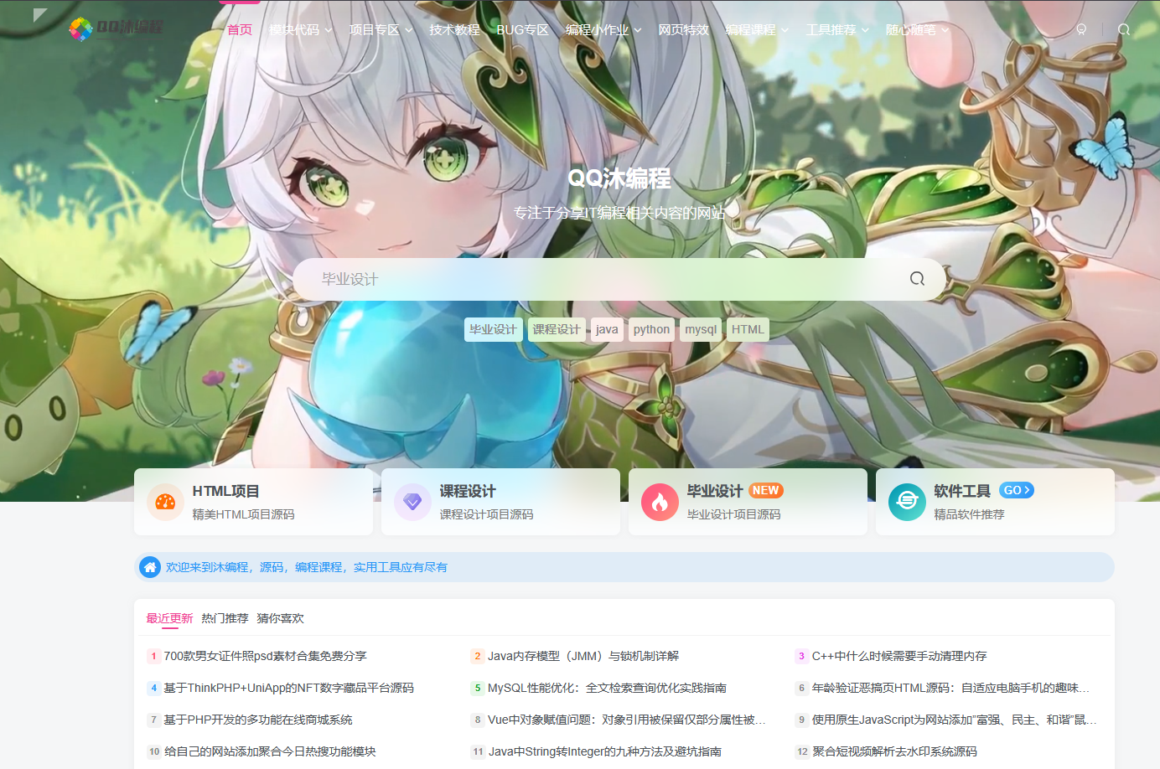This screenshot has width=1160, height=769.
Task: Go to 首页 in navigation bar
Action: coord(240,30)
